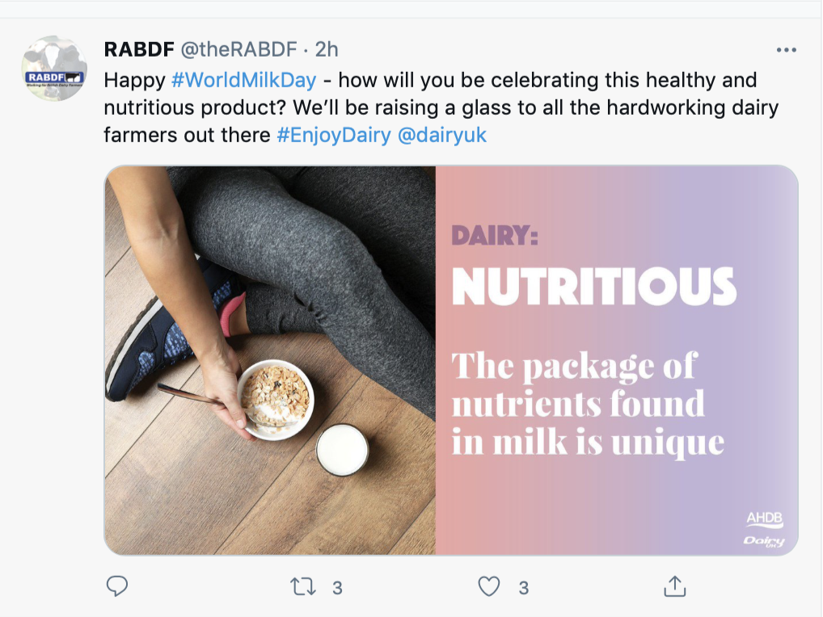Click the cereal bowl in the photo
The height and width of the screenshot is (617, 823).
coord(276,397)
